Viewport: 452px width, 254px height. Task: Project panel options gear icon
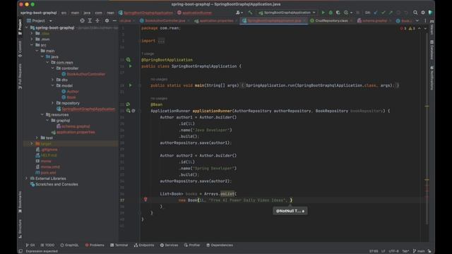click(x=107, y=20)
